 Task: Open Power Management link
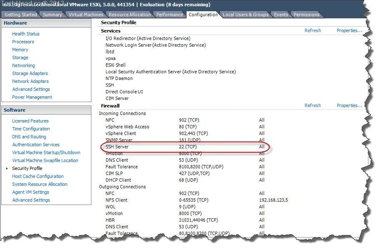[32, 97]
